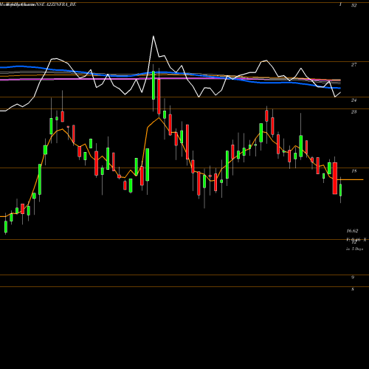Click the first green candlestick at far left
369x369 pixels.
coord(6,227)
